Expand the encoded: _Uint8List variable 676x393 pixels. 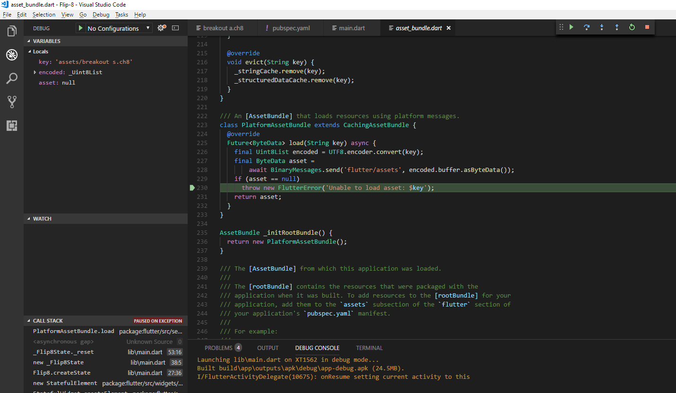coord(34,72)
